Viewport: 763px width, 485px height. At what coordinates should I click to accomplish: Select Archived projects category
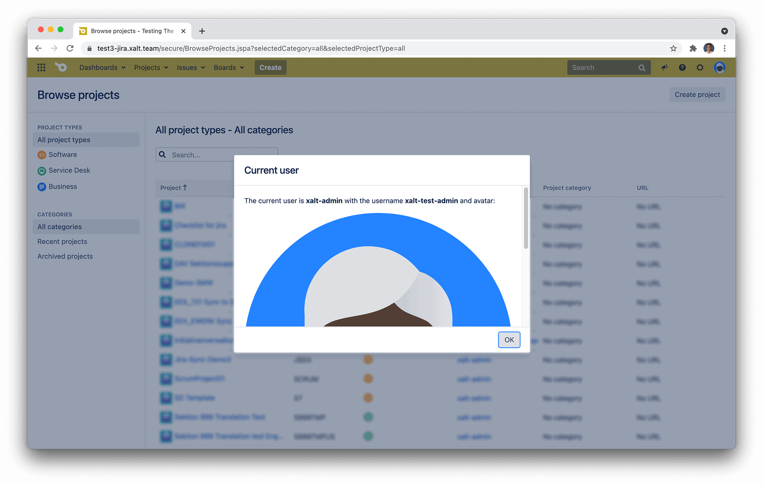pyautogui.click(x=65, y=256)
